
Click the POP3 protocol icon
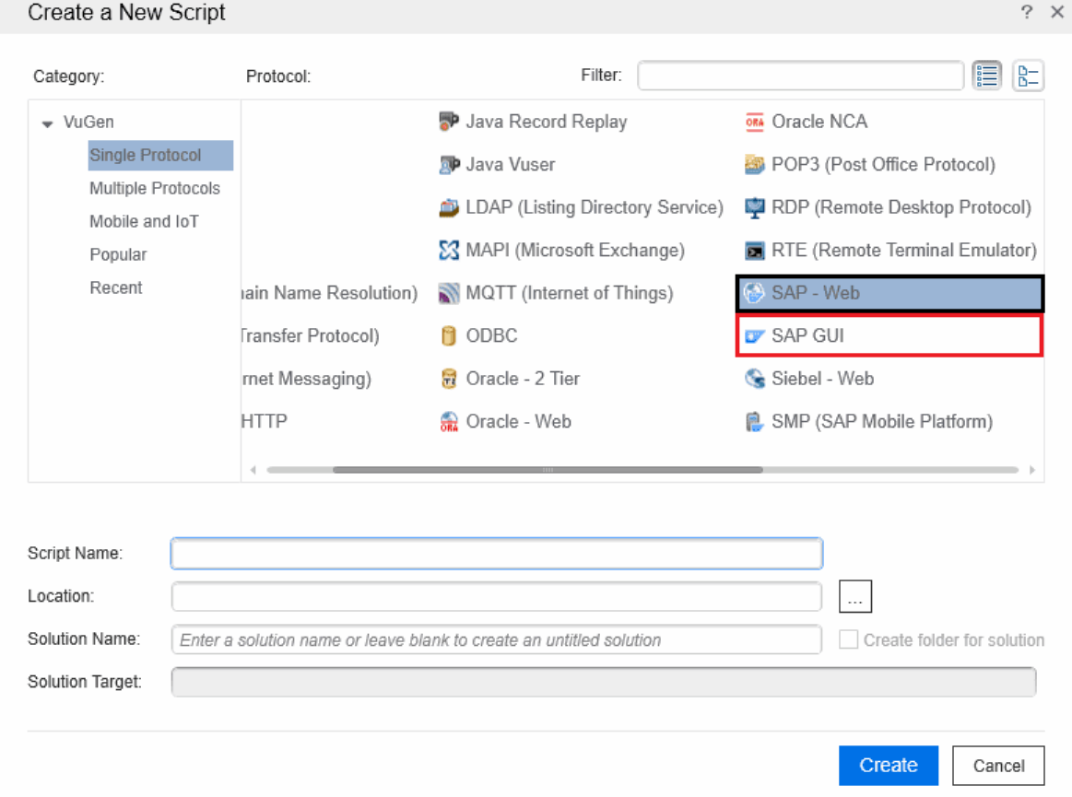(x=754, y=165)
